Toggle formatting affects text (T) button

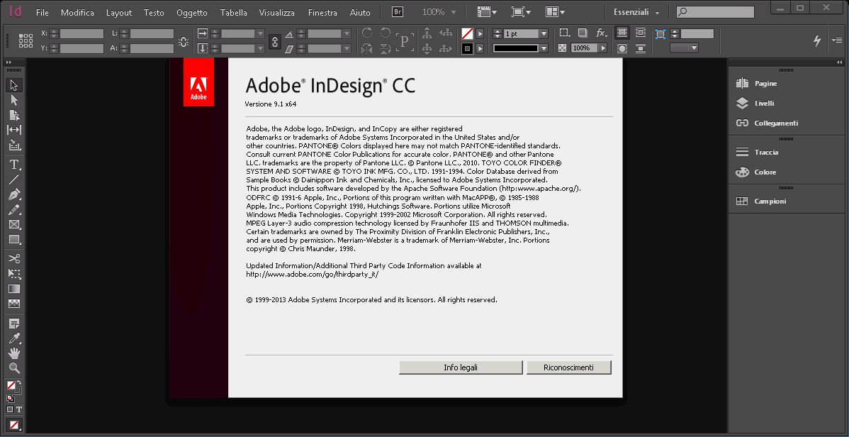(x=19, y=409)
